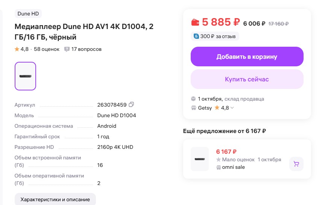Click the bonus points badge icon

point(196,36)
